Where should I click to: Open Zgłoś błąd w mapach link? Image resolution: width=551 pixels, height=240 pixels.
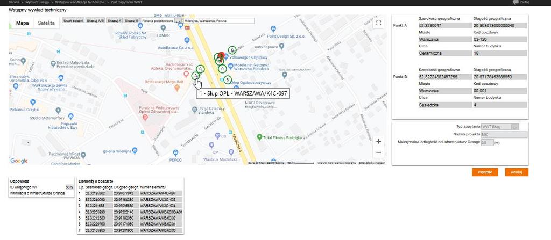372,163
